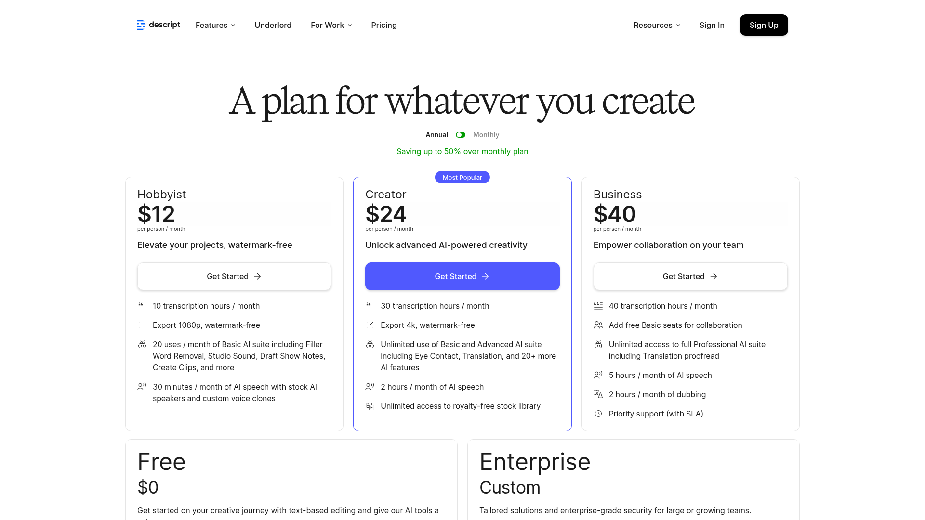Image resolution: width=925 pixels, height=520 pixels.
Task: Click the dubbing translation icon under Business
Action: (598, 394)
